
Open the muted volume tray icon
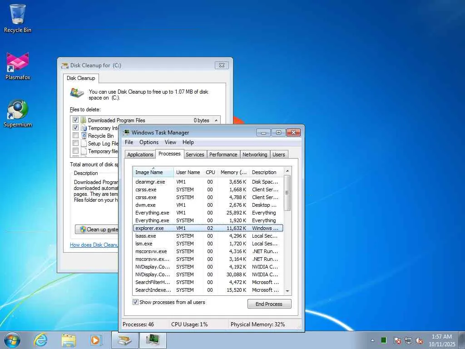[x=419, y=340]
